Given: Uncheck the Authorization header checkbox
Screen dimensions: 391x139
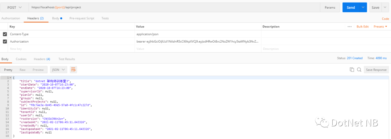Looking at the screenshot, I should tap(5, 42).
